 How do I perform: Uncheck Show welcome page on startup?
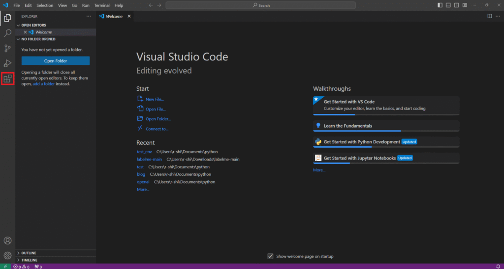[x=270, y=256]
